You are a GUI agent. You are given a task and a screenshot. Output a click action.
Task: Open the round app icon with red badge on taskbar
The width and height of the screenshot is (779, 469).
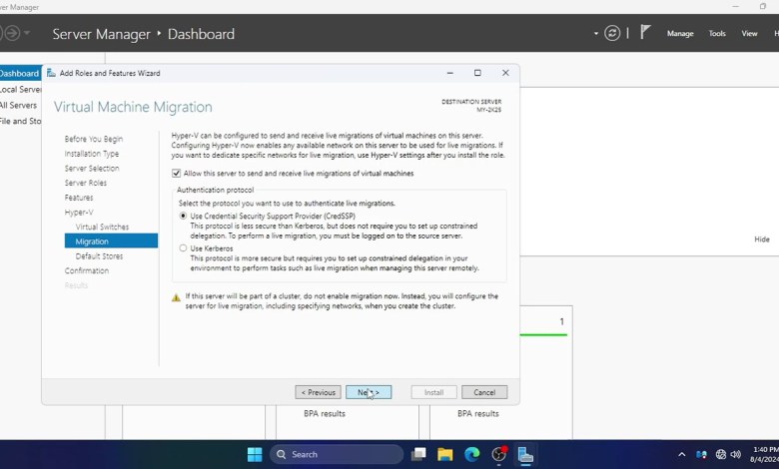tap(498, 454)
